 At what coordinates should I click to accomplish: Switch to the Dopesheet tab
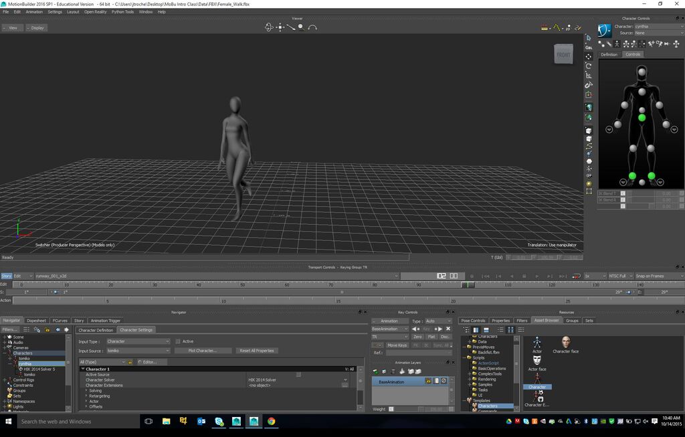pyautogui.click(x=36, y=321)
